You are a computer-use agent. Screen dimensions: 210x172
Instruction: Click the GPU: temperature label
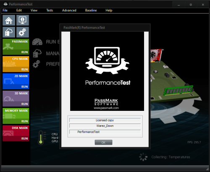(55, 141)
